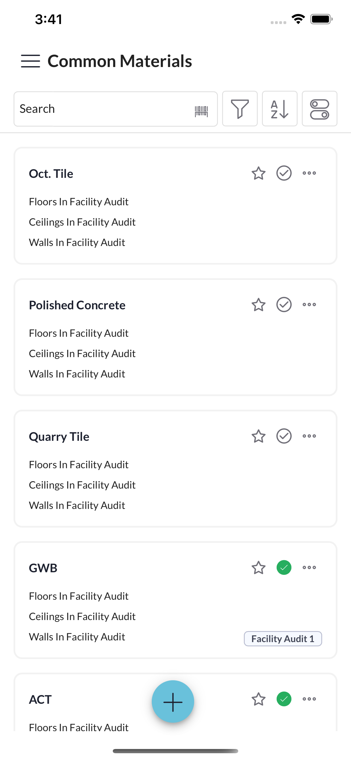Screen dimensions: 351x760
Task: Uncheck the green GWB checkmark
Action: (284, 568)
